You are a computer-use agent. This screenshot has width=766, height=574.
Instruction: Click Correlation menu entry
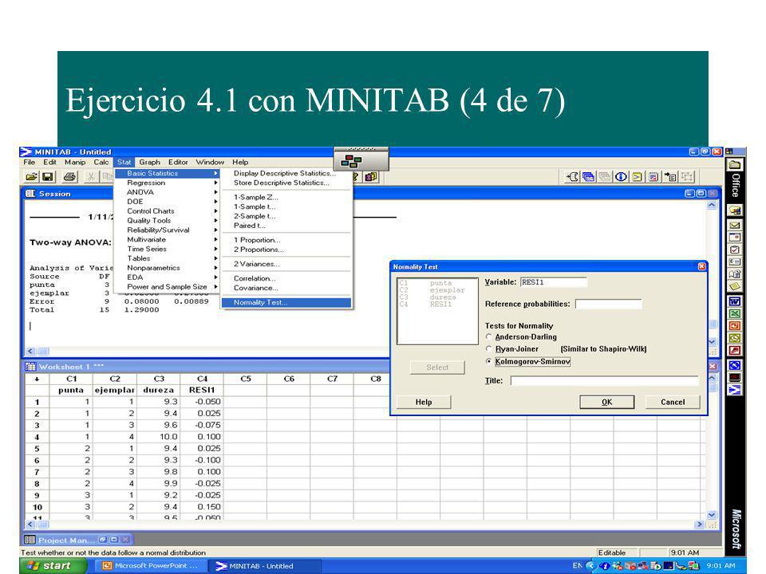[286, 279]
